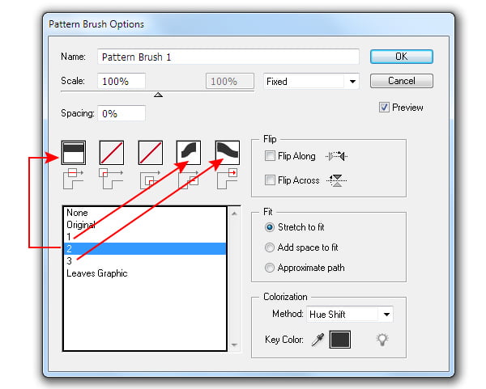Click the Scale percentage field

pos(122,81)
